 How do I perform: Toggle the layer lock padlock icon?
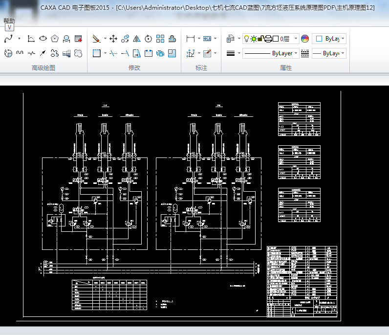click(261, 39)
